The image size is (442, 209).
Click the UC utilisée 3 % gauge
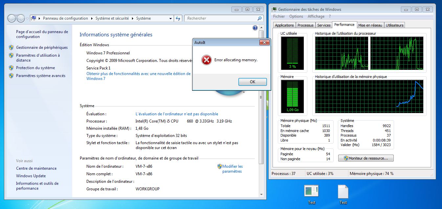pyautogui.click(x=292, y=53)
